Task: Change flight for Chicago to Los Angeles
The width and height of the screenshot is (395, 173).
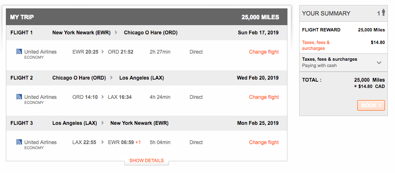Action: [x=264, y=97]
